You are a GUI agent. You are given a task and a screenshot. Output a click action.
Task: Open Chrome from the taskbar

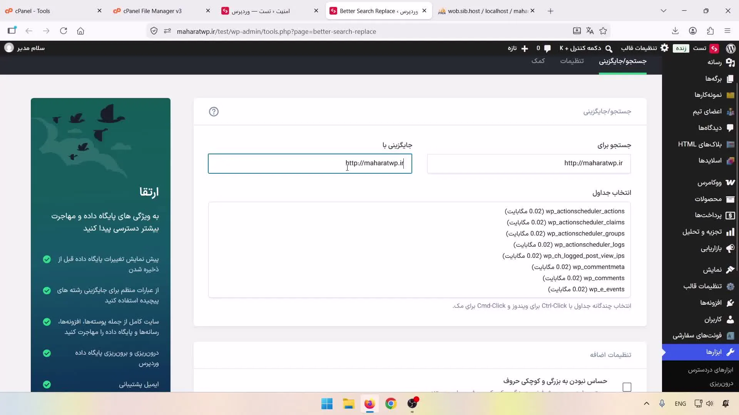(x=391, y=403)
